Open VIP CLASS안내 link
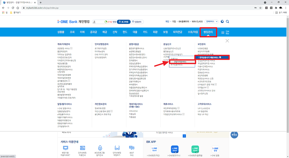289x158 pixels. pos(204,108)
